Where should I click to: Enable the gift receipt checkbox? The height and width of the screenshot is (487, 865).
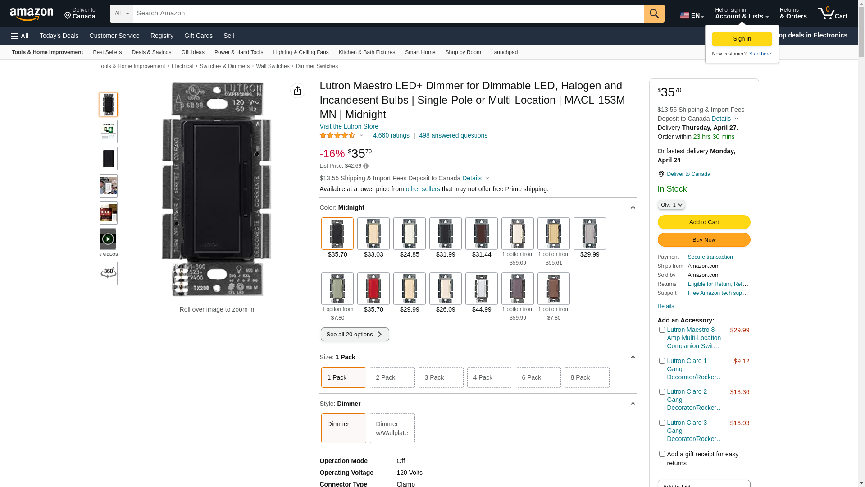[x=661, y=454]
